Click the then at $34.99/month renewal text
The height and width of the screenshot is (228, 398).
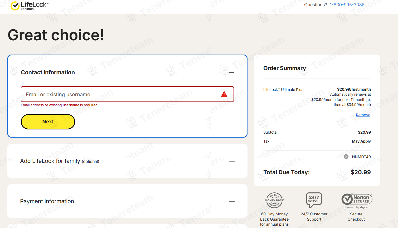coord(352,105)
